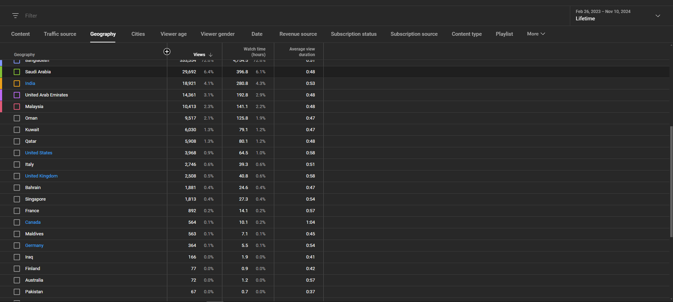Click the filter lines icon
This screenshot has height=302, width=673.
pyautogui.click(x=15, y=16)
